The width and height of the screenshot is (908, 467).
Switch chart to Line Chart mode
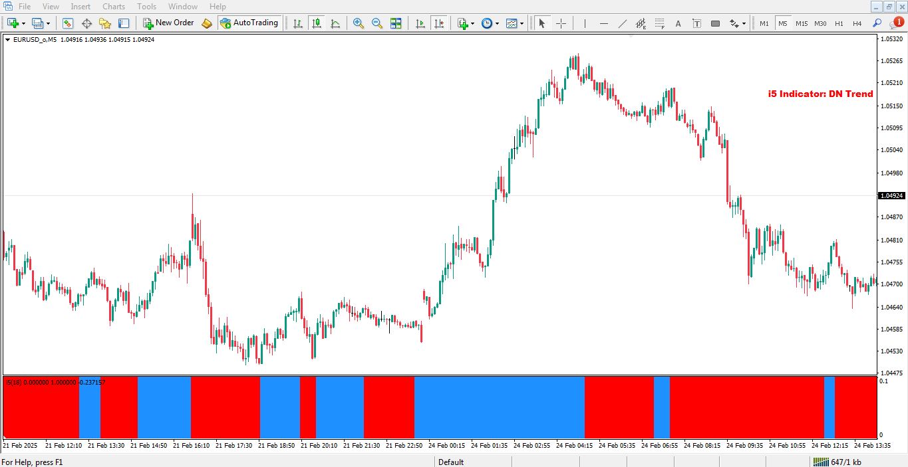tap(335, 23)
